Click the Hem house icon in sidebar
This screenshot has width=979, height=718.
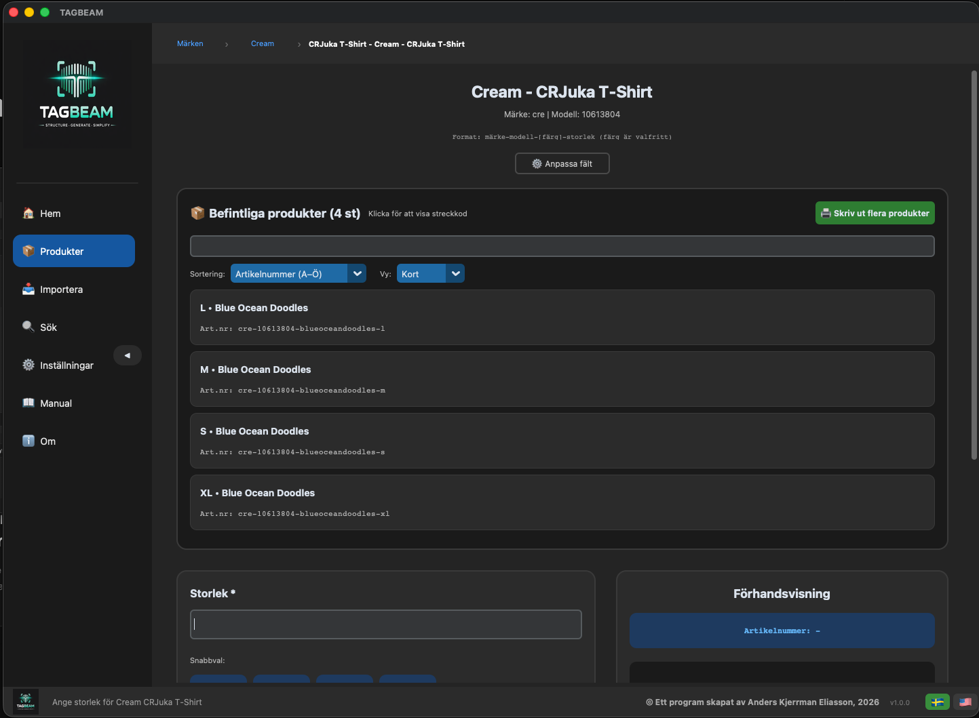pyautogui.click(x=28, y=213)
